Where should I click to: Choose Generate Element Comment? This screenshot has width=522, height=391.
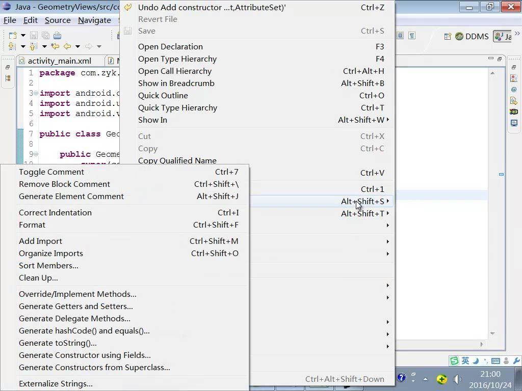[x=125, y=196]
